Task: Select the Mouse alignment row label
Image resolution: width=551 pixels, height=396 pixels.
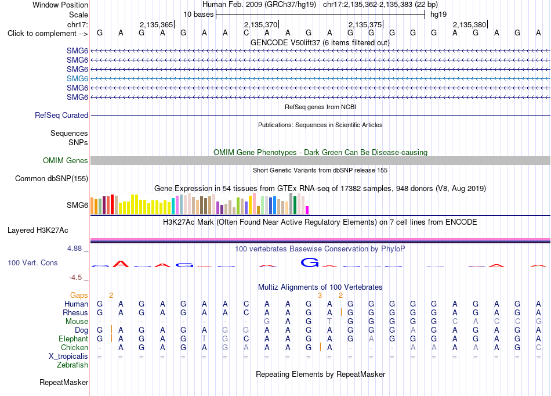Action: pos(77,322)
